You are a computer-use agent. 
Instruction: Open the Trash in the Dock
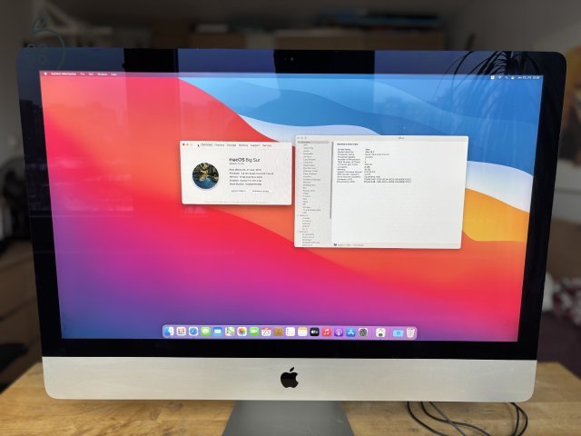click(x=410, y=333)
